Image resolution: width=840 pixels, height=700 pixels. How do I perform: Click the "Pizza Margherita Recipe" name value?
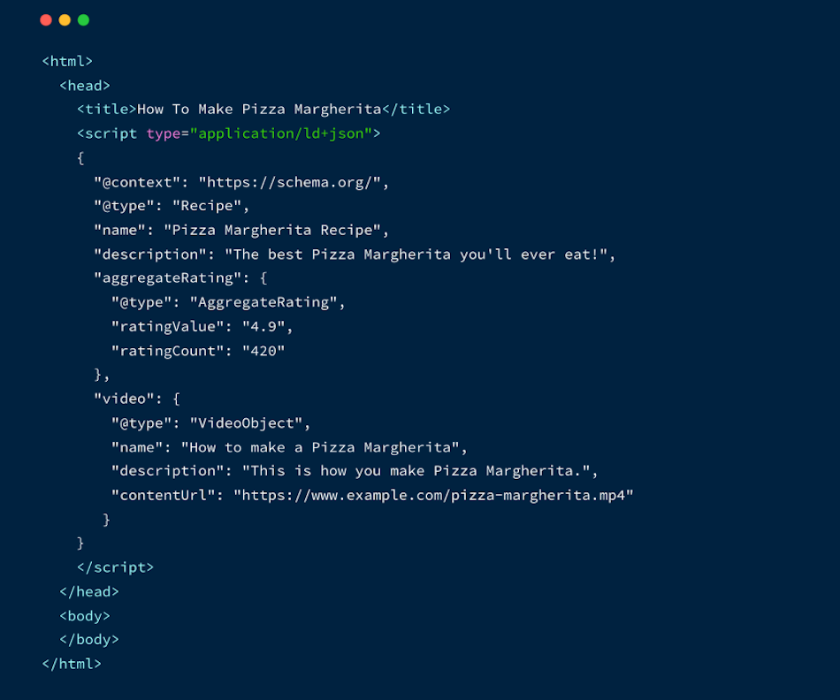(272, 231)
